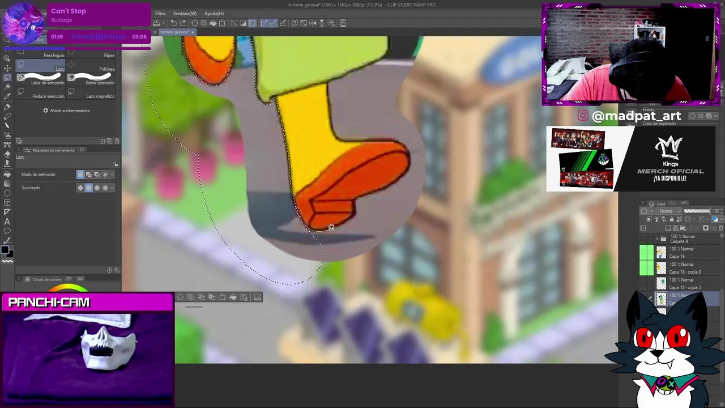Select the Balloon speech bubble tool
The image size is (725, 408).
click(x=7, y=231)
